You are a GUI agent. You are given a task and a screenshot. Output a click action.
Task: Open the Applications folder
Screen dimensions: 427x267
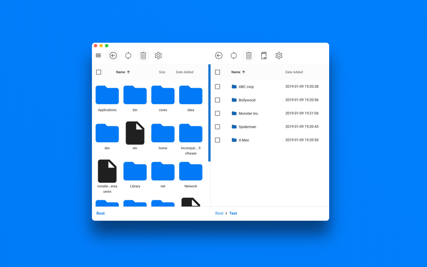tap(107, 95)
